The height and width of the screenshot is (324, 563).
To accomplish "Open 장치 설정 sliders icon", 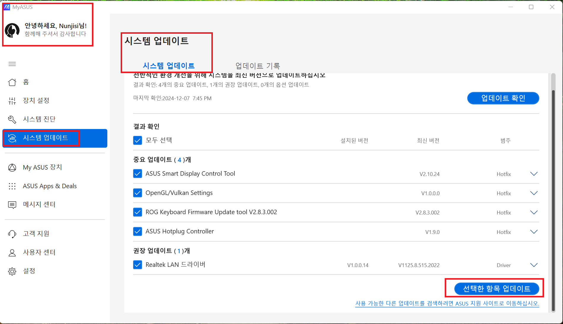I will [x=12, y=101].
